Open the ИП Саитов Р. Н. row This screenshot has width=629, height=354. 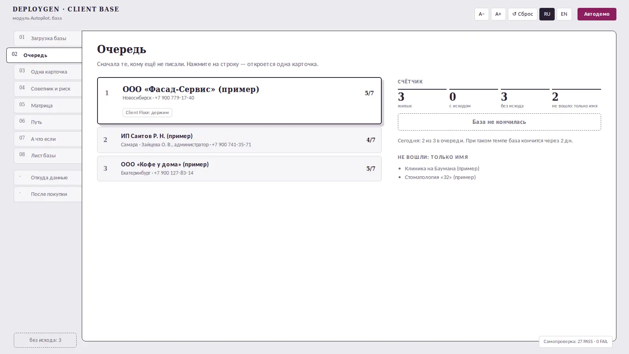point(239,140)
